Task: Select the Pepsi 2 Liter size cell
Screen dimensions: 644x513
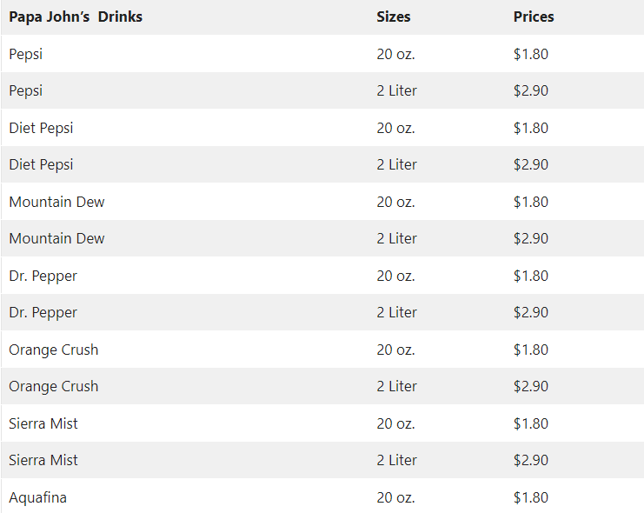Action: click(x=397, y=90)
